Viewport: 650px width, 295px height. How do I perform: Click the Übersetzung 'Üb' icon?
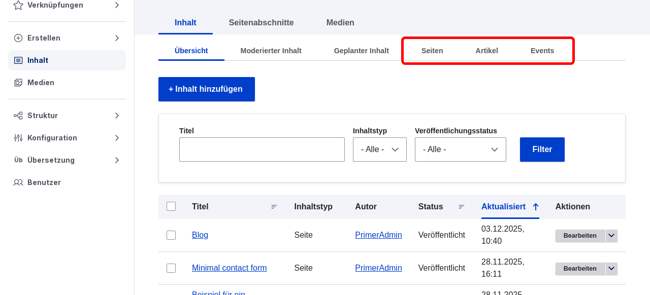point(18,160)
